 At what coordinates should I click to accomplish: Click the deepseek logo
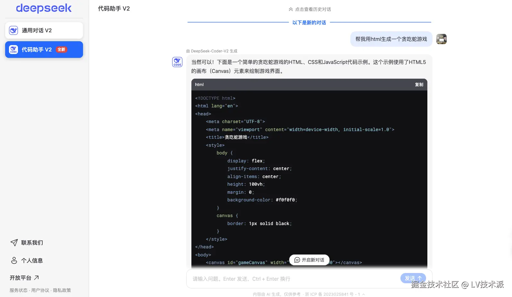(44, 8)
